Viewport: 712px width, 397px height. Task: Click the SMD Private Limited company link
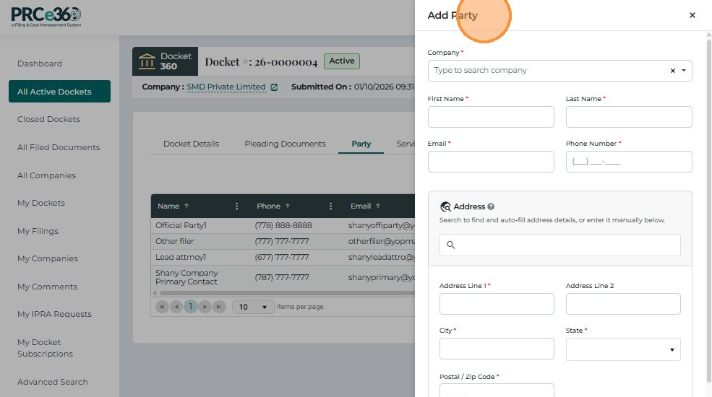pos(226,87)
